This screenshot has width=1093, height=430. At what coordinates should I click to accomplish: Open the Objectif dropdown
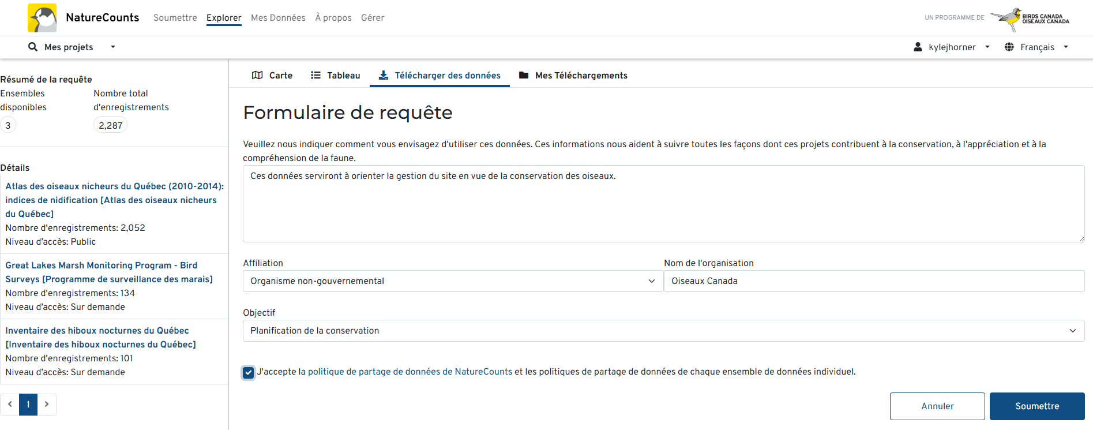(x=663, y=331)
